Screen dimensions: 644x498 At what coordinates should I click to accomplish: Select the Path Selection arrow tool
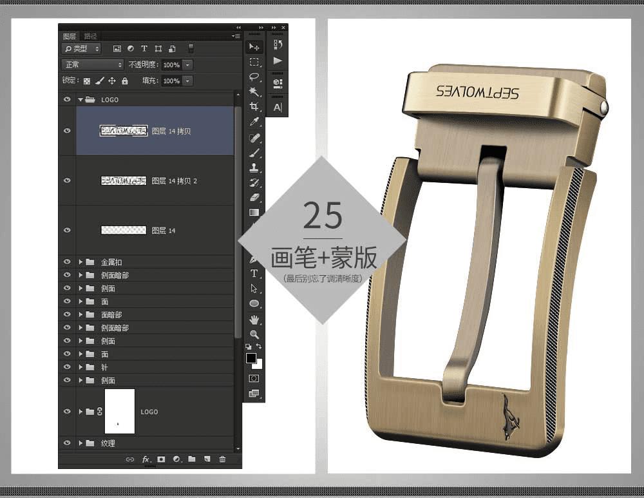[x=254, y=289]
